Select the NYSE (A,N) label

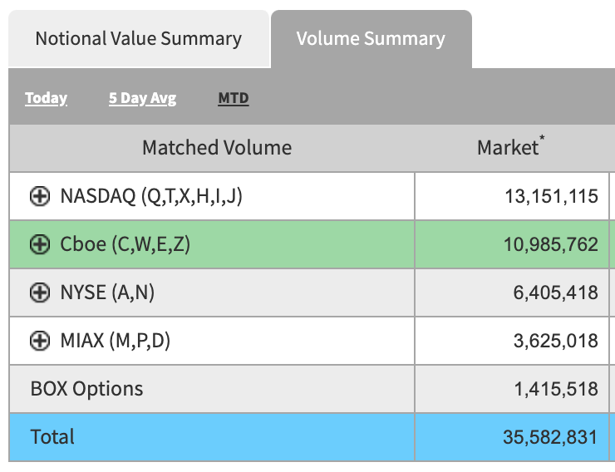(x=107, y=293)
